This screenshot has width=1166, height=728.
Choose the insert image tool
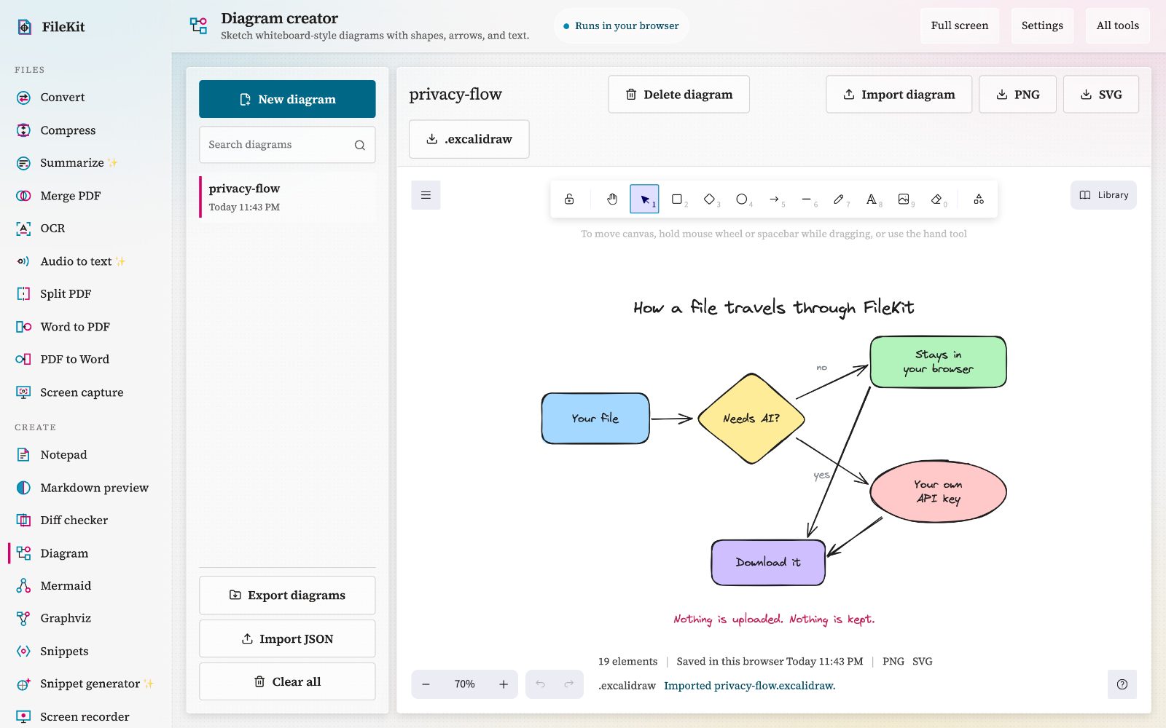tap(904, 199)
